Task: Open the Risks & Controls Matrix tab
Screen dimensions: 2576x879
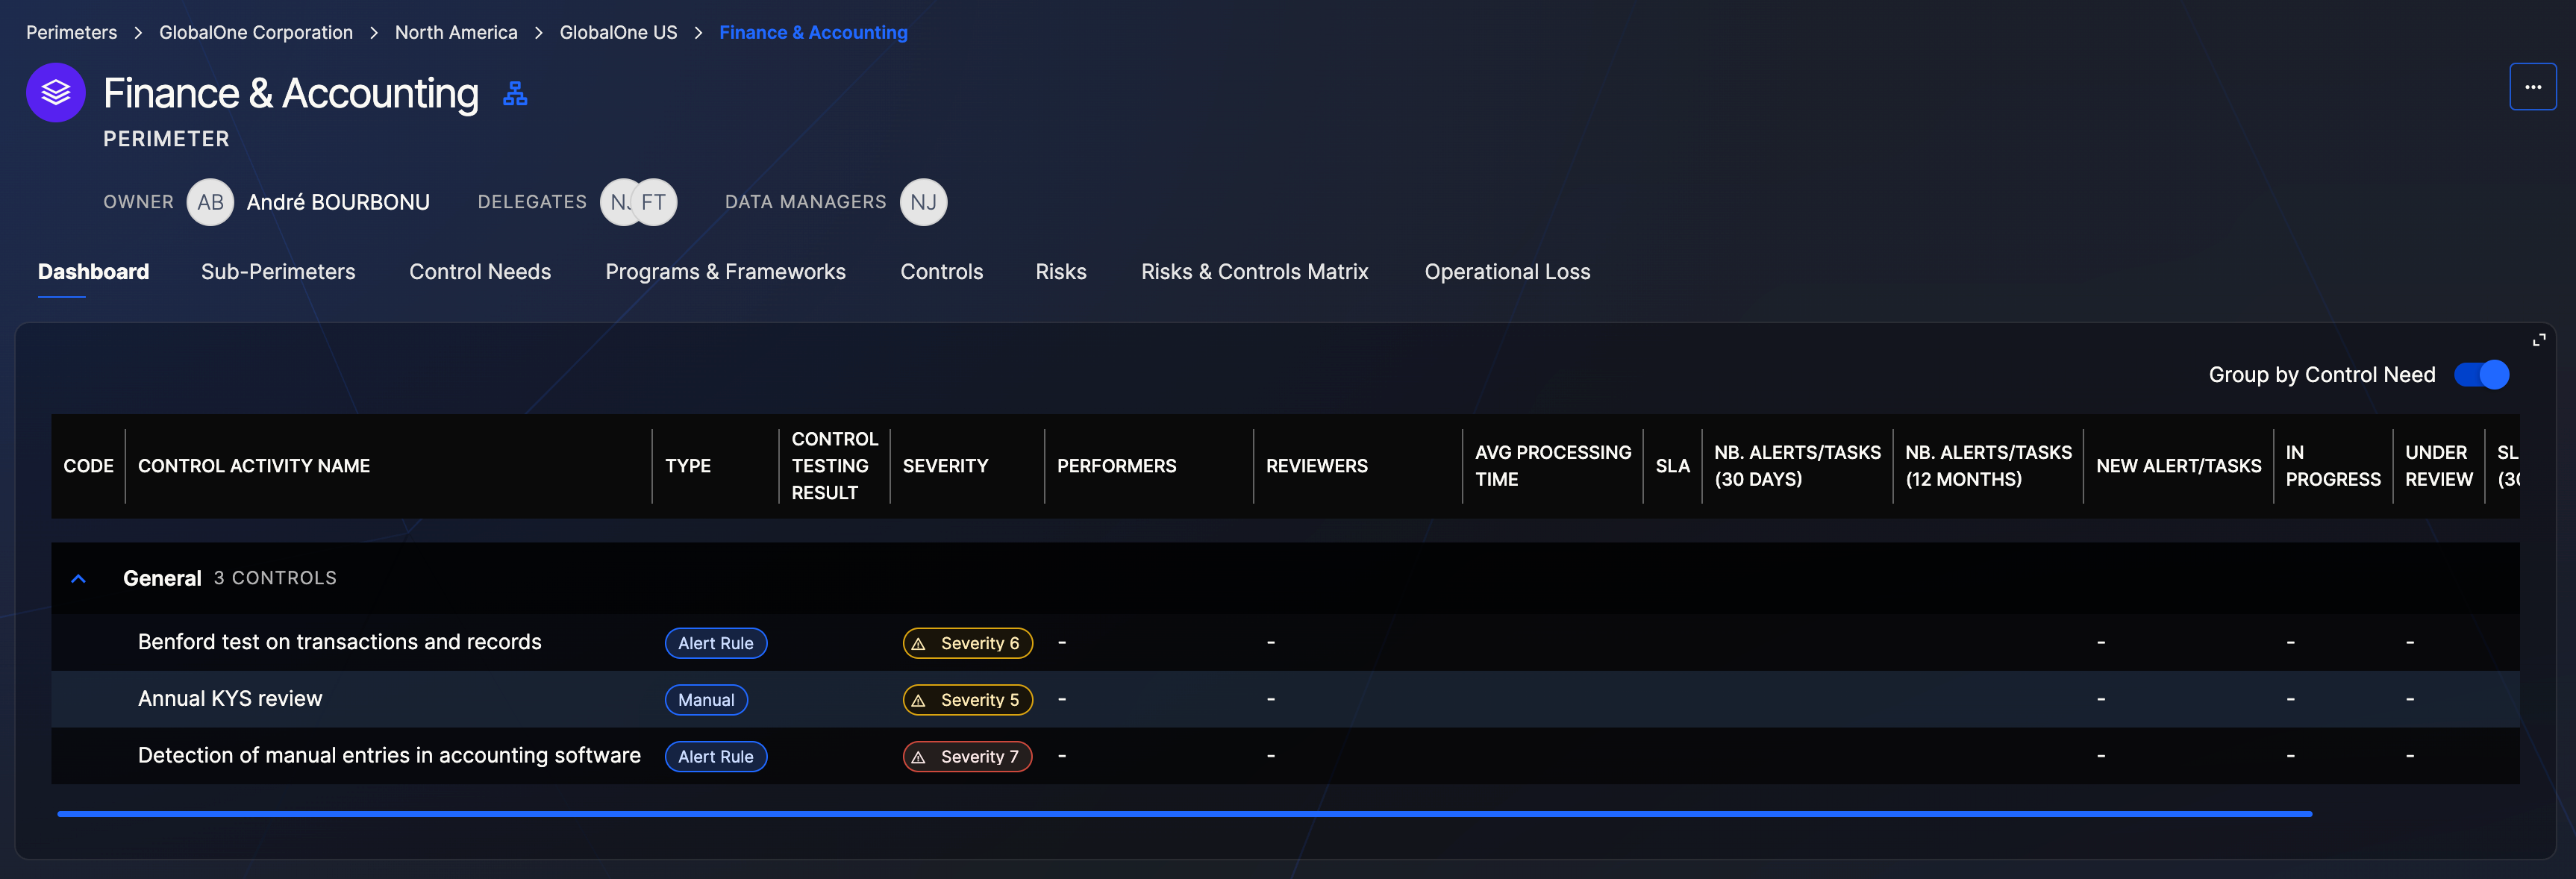Action: [1254, 272]
